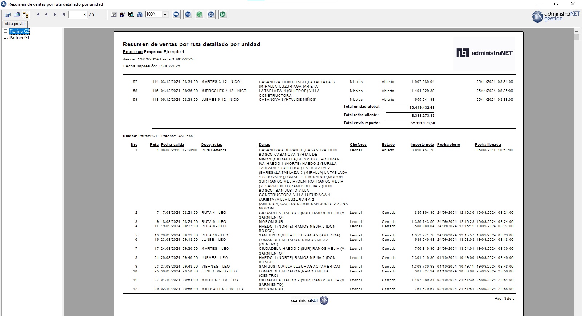Go to the first page
The width and height of the screenshot is (582, 316).
(38, 15)
